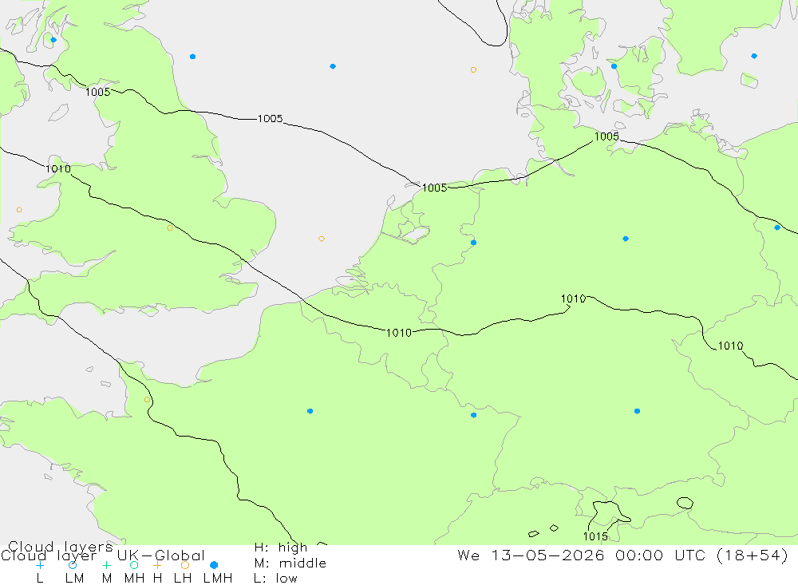This screenshot has width=798, height=585.
Task: Click the orange plus H legend symbol
Action: (157, 565)
